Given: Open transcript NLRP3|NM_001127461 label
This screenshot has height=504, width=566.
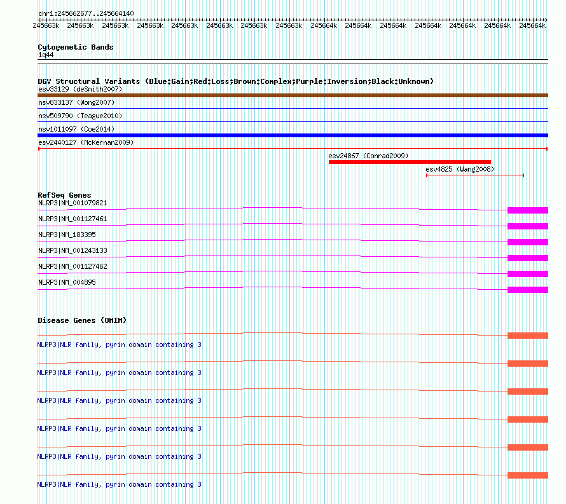Looking at the screenshot, I should (x=72, y=219).
